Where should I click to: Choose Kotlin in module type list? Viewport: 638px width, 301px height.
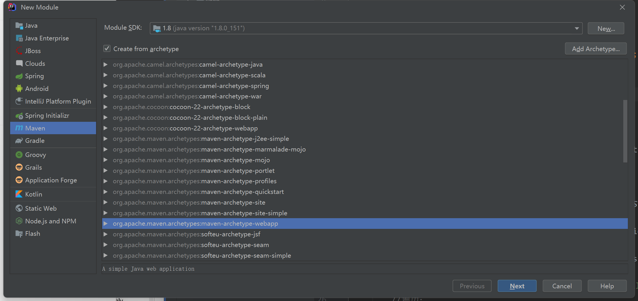(53, 194)
